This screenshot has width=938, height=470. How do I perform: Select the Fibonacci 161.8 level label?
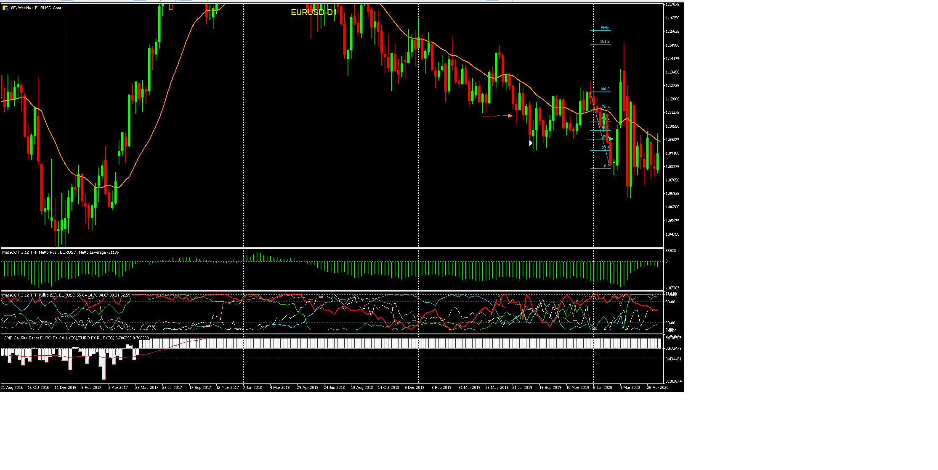click(604, 42)
